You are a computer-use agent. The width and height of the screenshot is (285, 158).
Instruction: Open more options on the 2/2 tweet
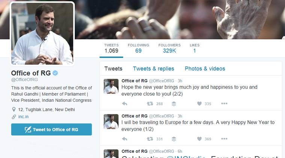(x=224, y=103)
